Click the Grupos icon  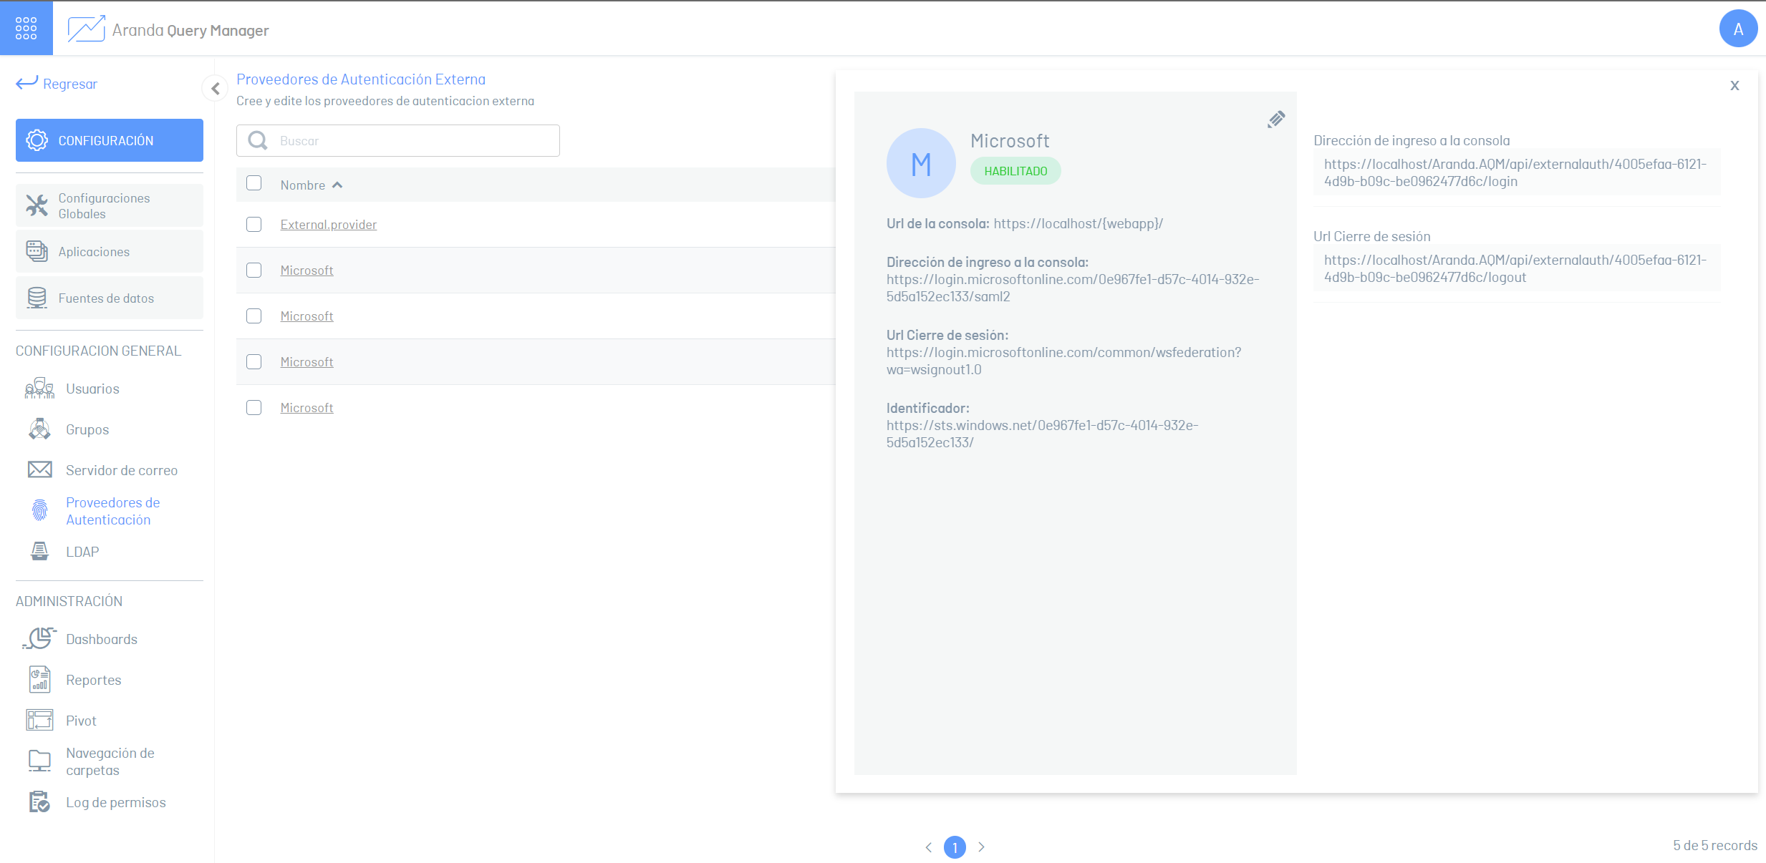(x=39, y=429)
